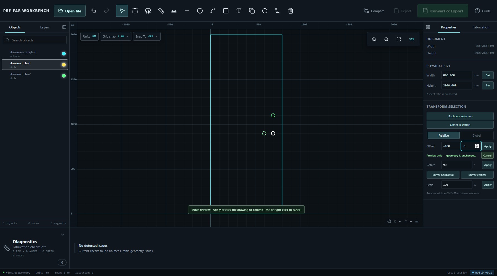The width and height of the screenshot is (497, 276).
Task: Open the Properties tab
Action: [448, 27]
